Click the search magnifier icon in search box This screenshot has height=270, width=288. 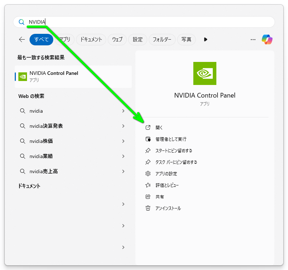pos(22,22)
